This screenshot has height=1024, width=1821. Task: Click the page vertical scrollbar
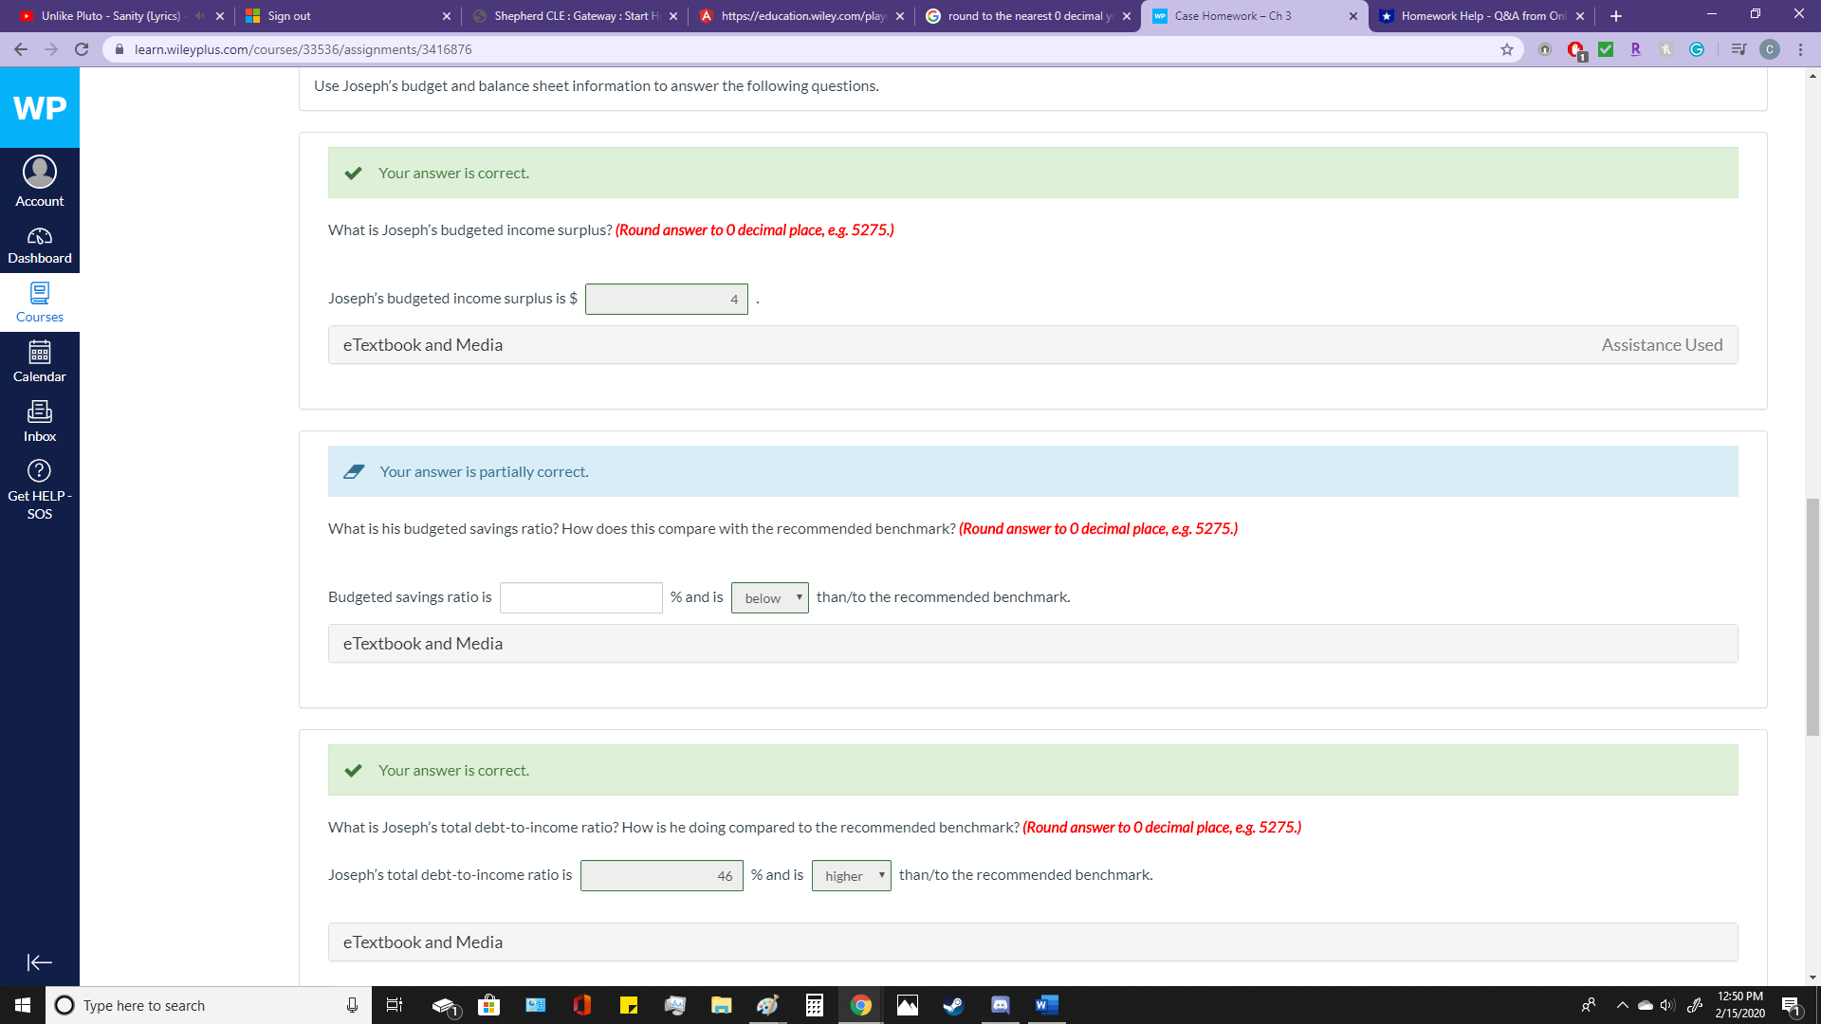(x=1812, y=616)
